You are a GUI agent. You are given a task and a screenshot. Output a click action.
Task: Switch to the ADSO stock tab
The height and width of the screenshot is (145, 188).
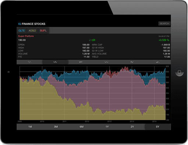pyautogui.click(x=32, y=30)
